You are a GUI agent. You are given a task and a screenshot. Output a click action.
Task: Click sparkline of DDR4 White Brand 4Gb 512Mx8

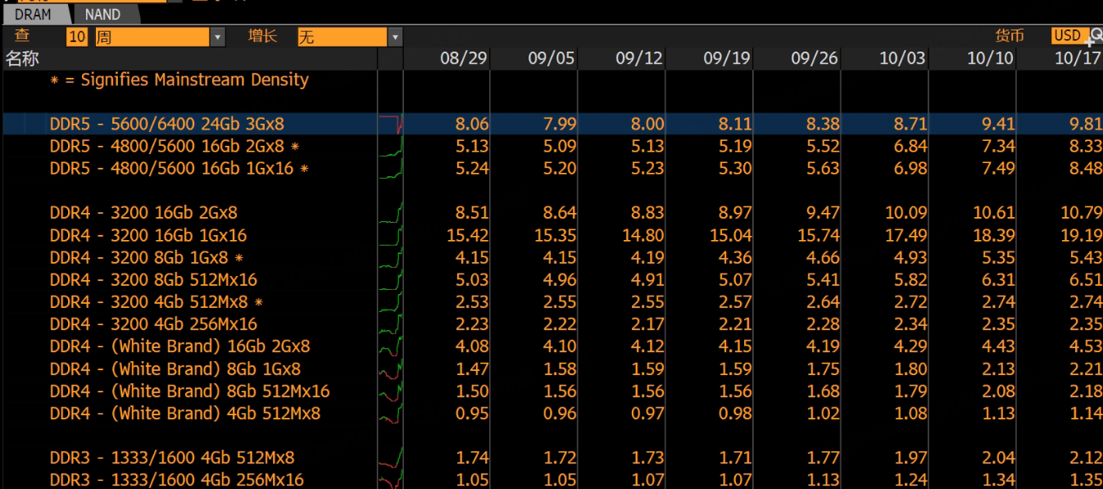pyautogui.click(x=390, y=414)
